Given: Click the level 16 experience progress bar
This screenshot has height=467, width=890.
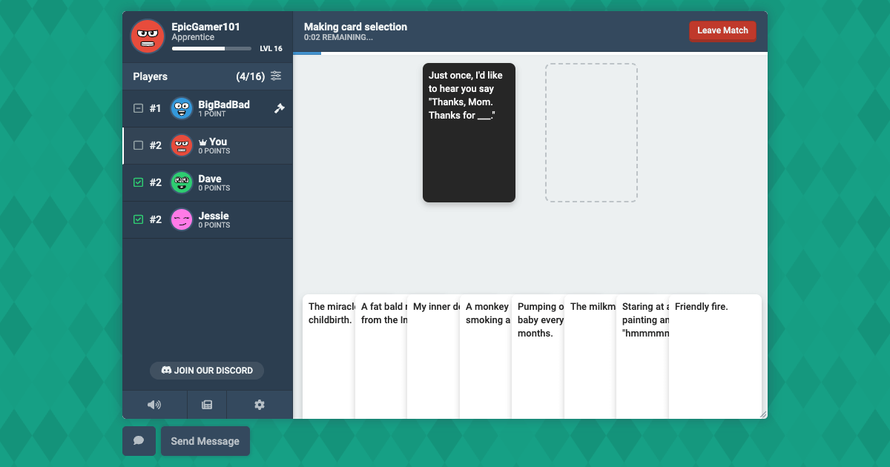Looking at the screenshot, I should coord(211,48).
